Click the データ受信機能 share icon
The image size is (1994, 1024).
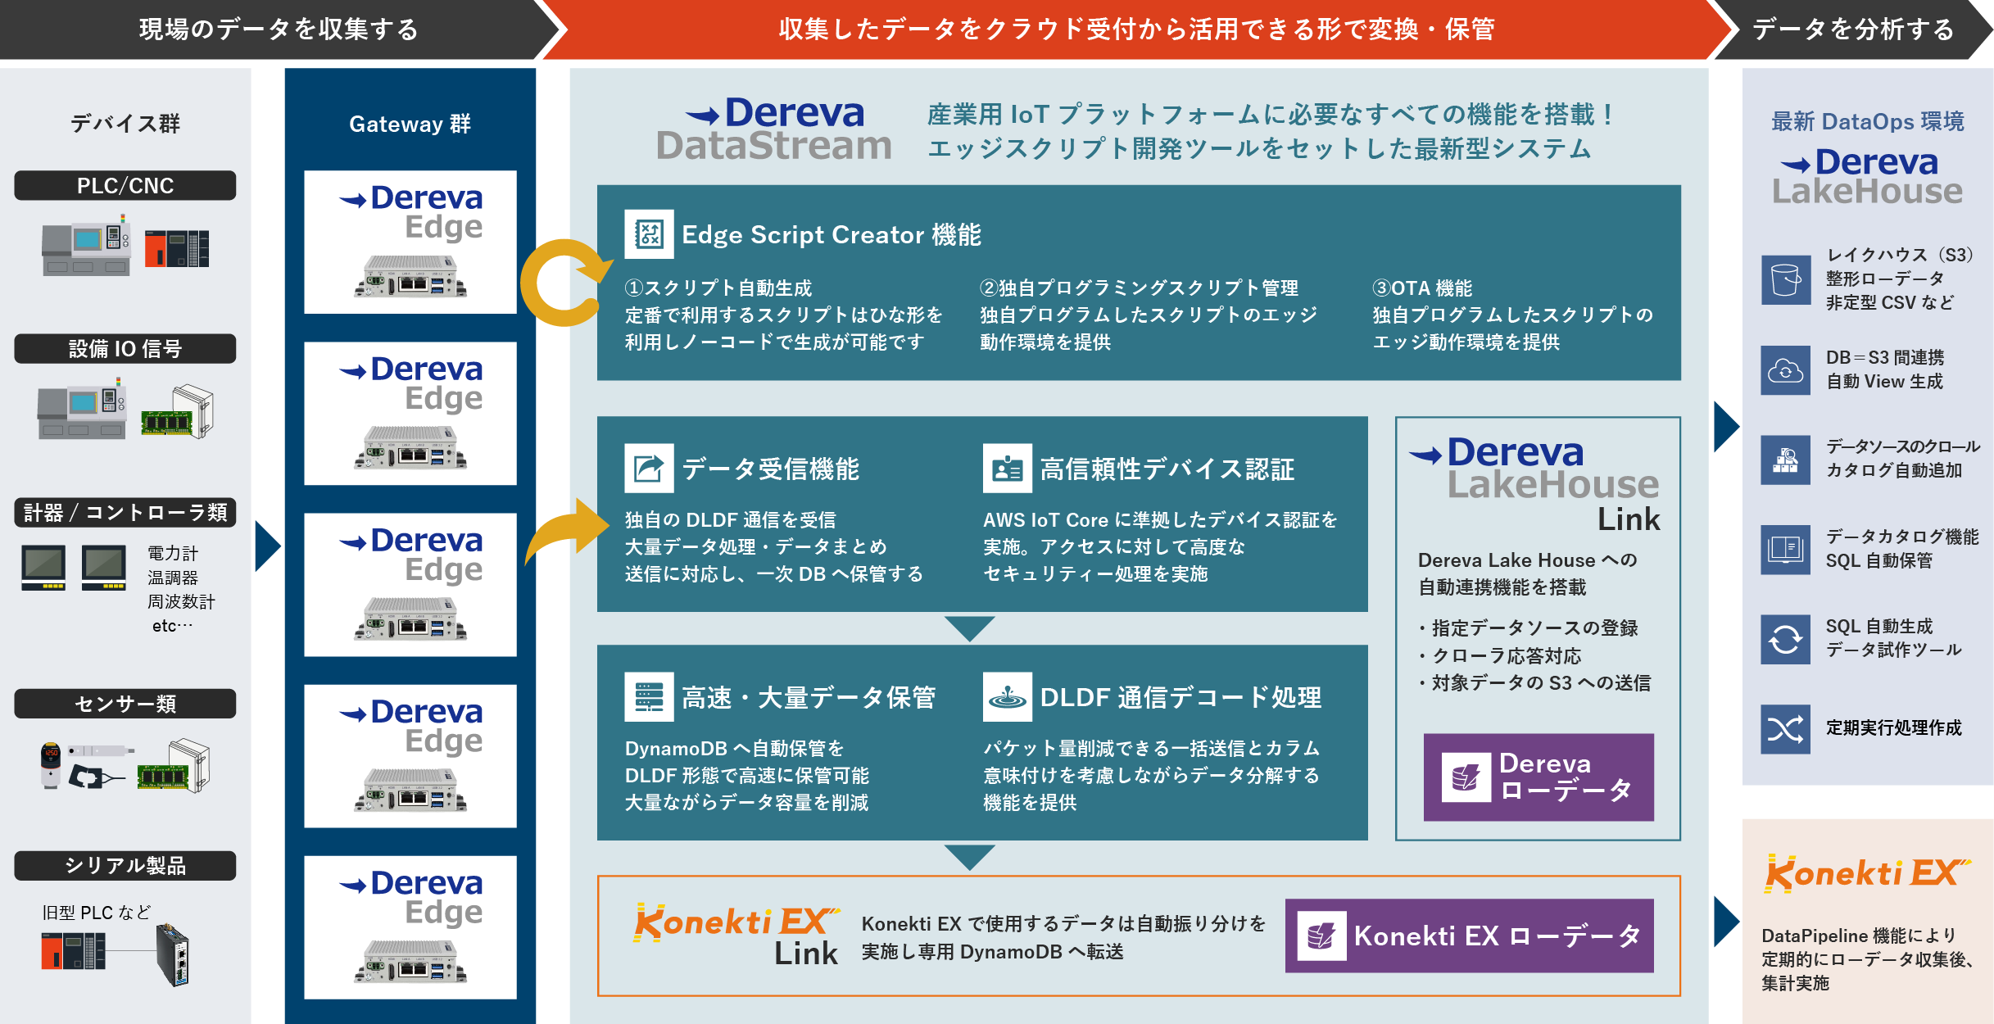pos(649,469)
